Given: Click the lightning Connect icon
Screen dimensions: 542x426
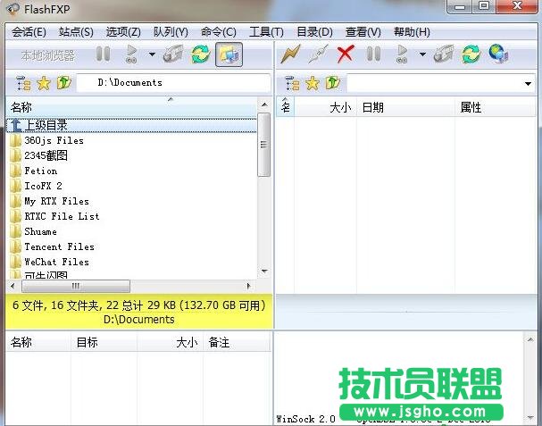Looking at the screenshot, I should point(291,54).
